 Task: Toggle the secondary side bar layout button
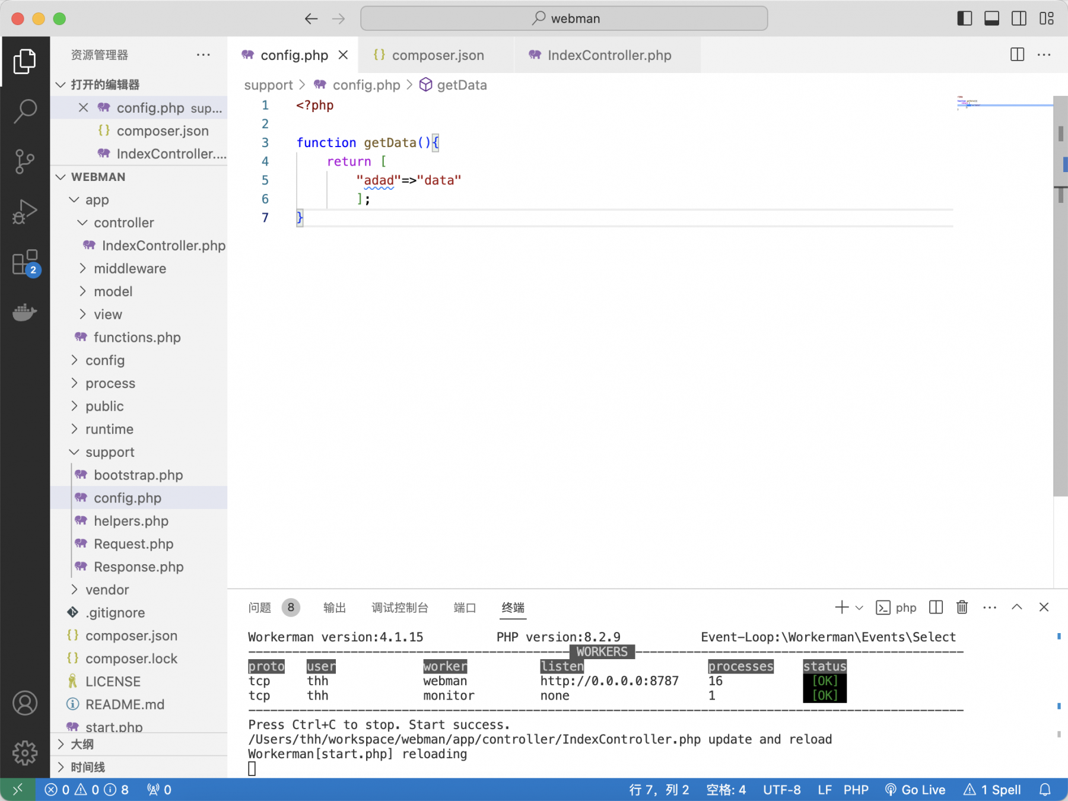1019,18
